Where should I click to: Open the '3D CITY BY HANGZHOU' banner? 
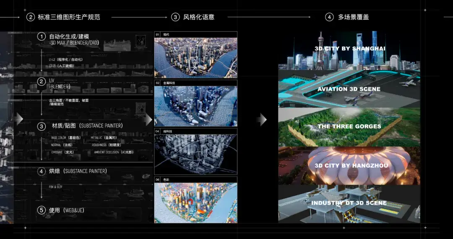[349, 165]
